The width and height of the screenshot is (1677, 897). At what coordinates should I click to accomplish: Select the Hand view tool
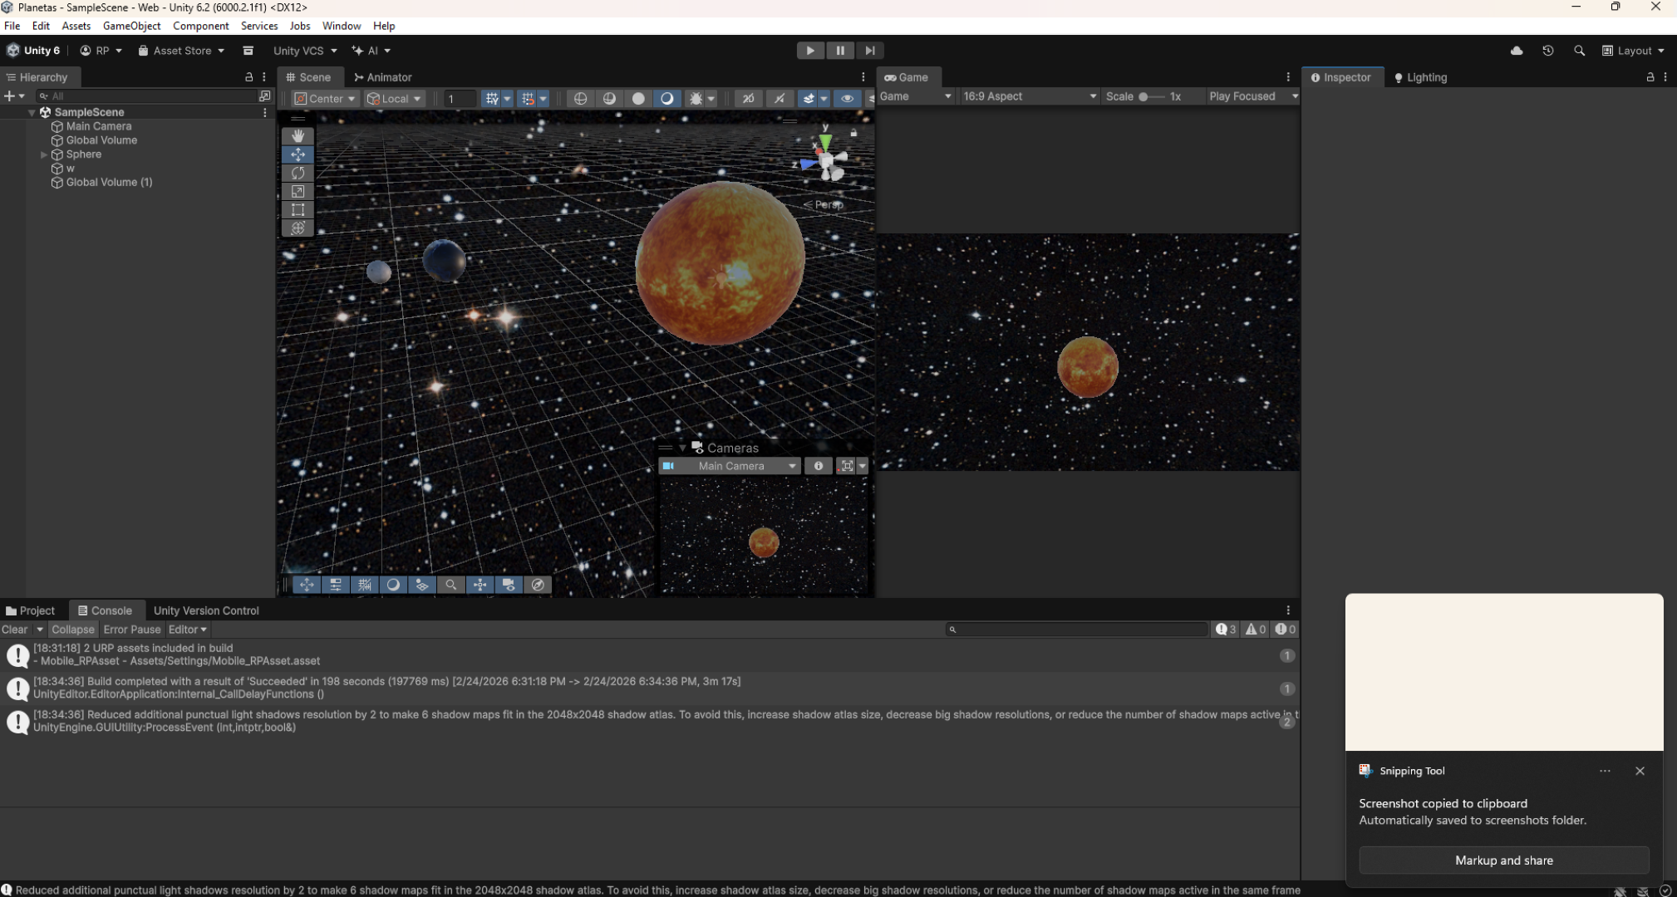(x=298, y=135)
